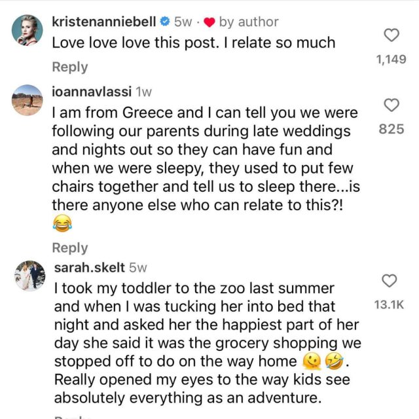Click the 1w timestamp on ioannavlassi's comment

143,92
